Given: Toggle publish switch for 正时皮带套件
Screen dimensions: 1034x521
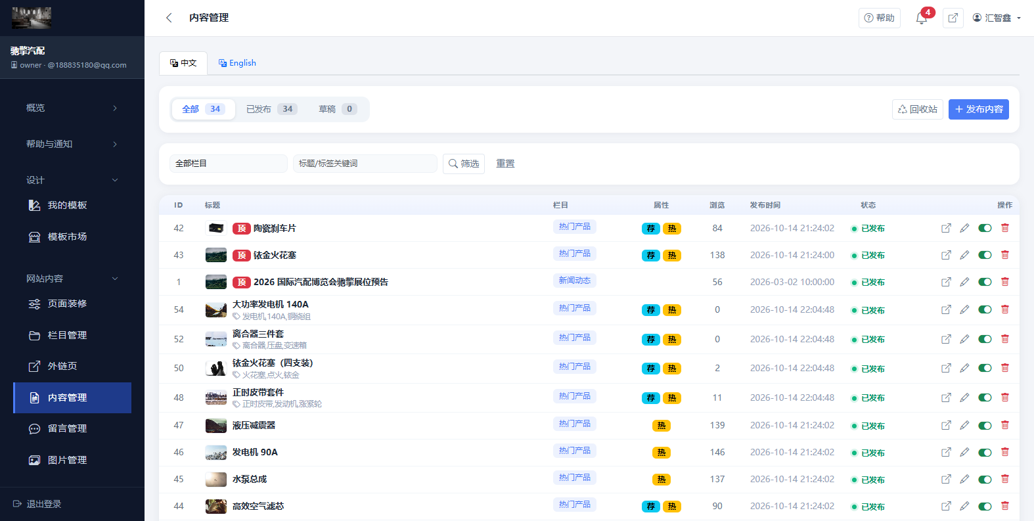Looking at the screenshot, I should pos(985,397).
